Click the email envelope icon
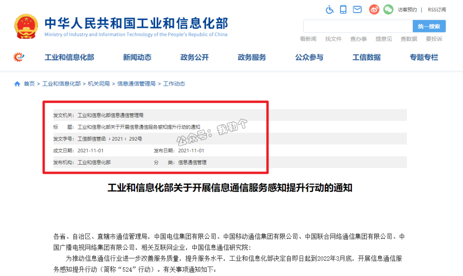The image size is (463, 276). [x=357, y=9]
